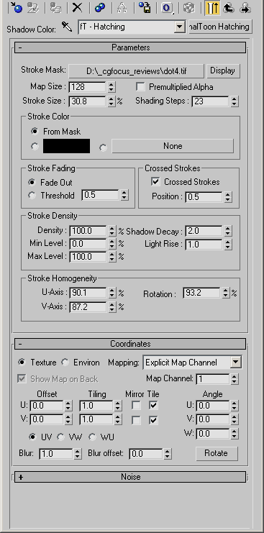Collapse the Parameters rollout header
The width and height of the screenshot is (264, 533).
click(x=130, y=47)
